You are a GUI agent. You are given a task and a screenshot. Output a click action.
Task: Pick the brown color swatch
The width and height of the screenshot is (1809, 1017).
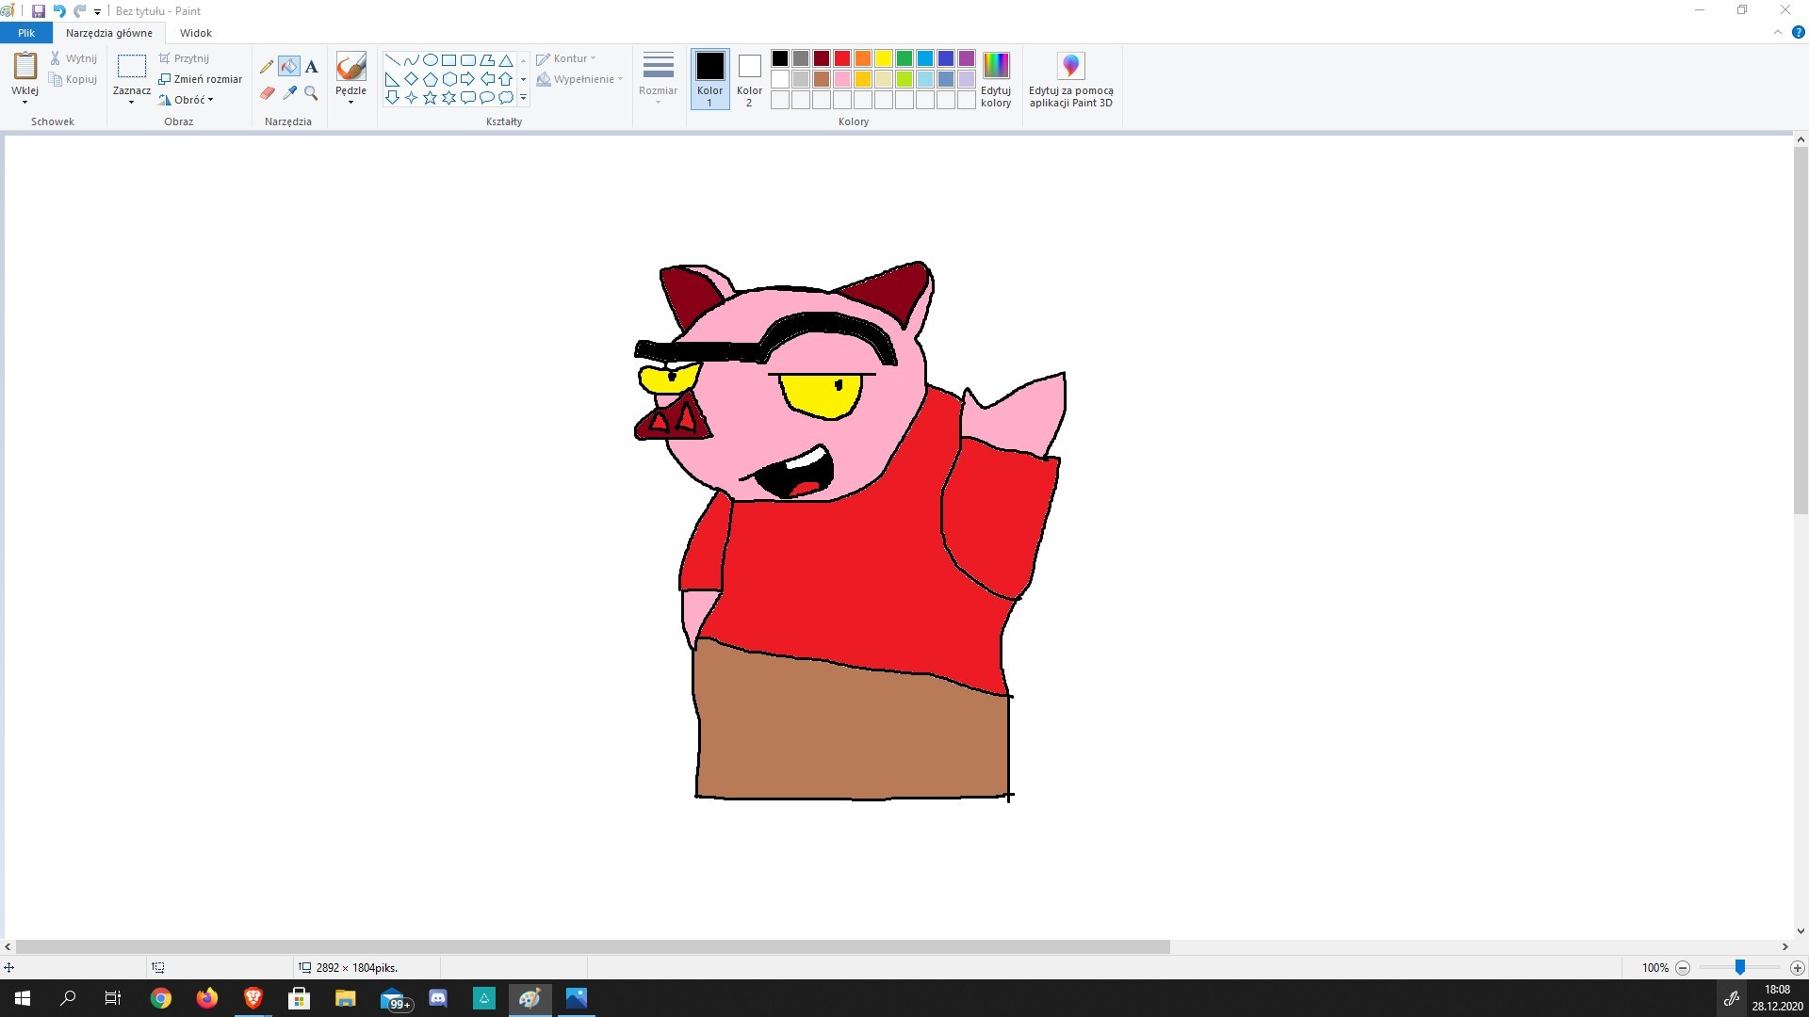[822, 79]
